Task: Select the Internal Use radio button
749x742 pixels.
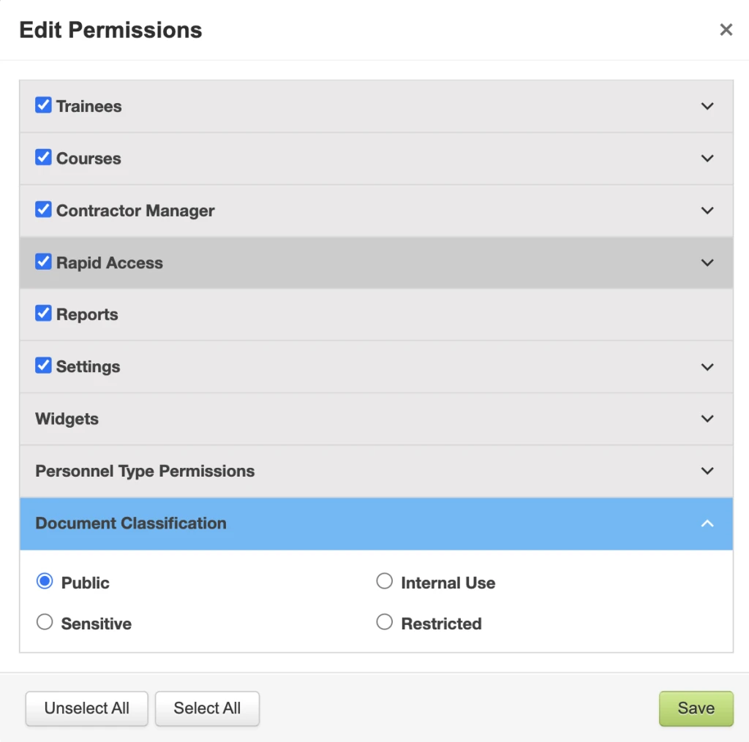Action: point(385,581)
